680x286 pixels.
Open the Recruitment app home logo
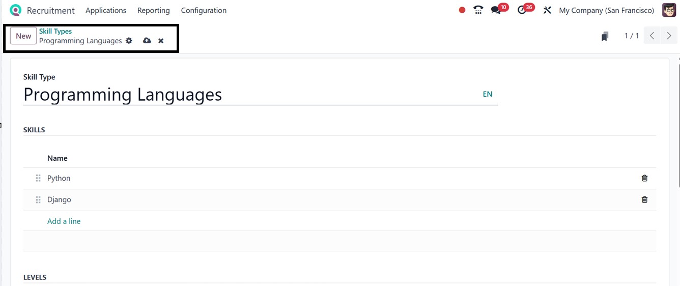[16, 10]
